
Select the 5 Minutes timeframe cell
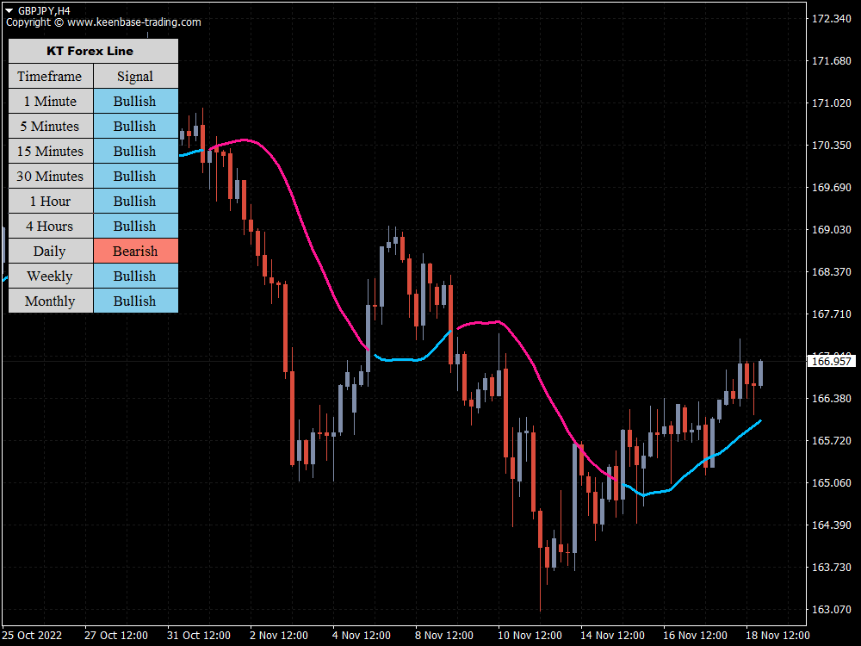[x=51, y=126]
